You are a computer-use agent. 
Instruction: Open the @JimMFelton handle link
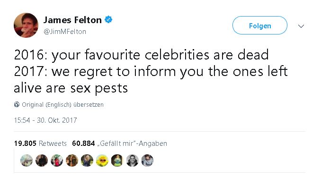pyautogui.click(x=65, y=32)
